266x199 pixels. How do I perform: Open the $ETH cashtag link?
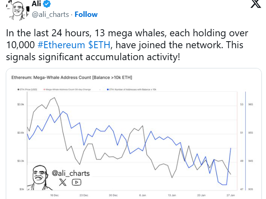[99, 45]
